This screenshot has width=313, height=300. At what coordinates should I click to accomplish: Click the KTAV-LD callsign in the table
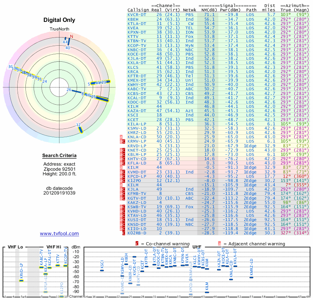pos(137,216)
